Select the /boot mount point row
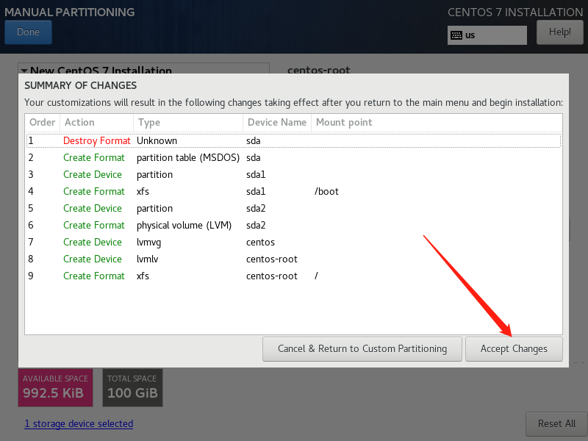588x441 pixels. click(293, 192)
